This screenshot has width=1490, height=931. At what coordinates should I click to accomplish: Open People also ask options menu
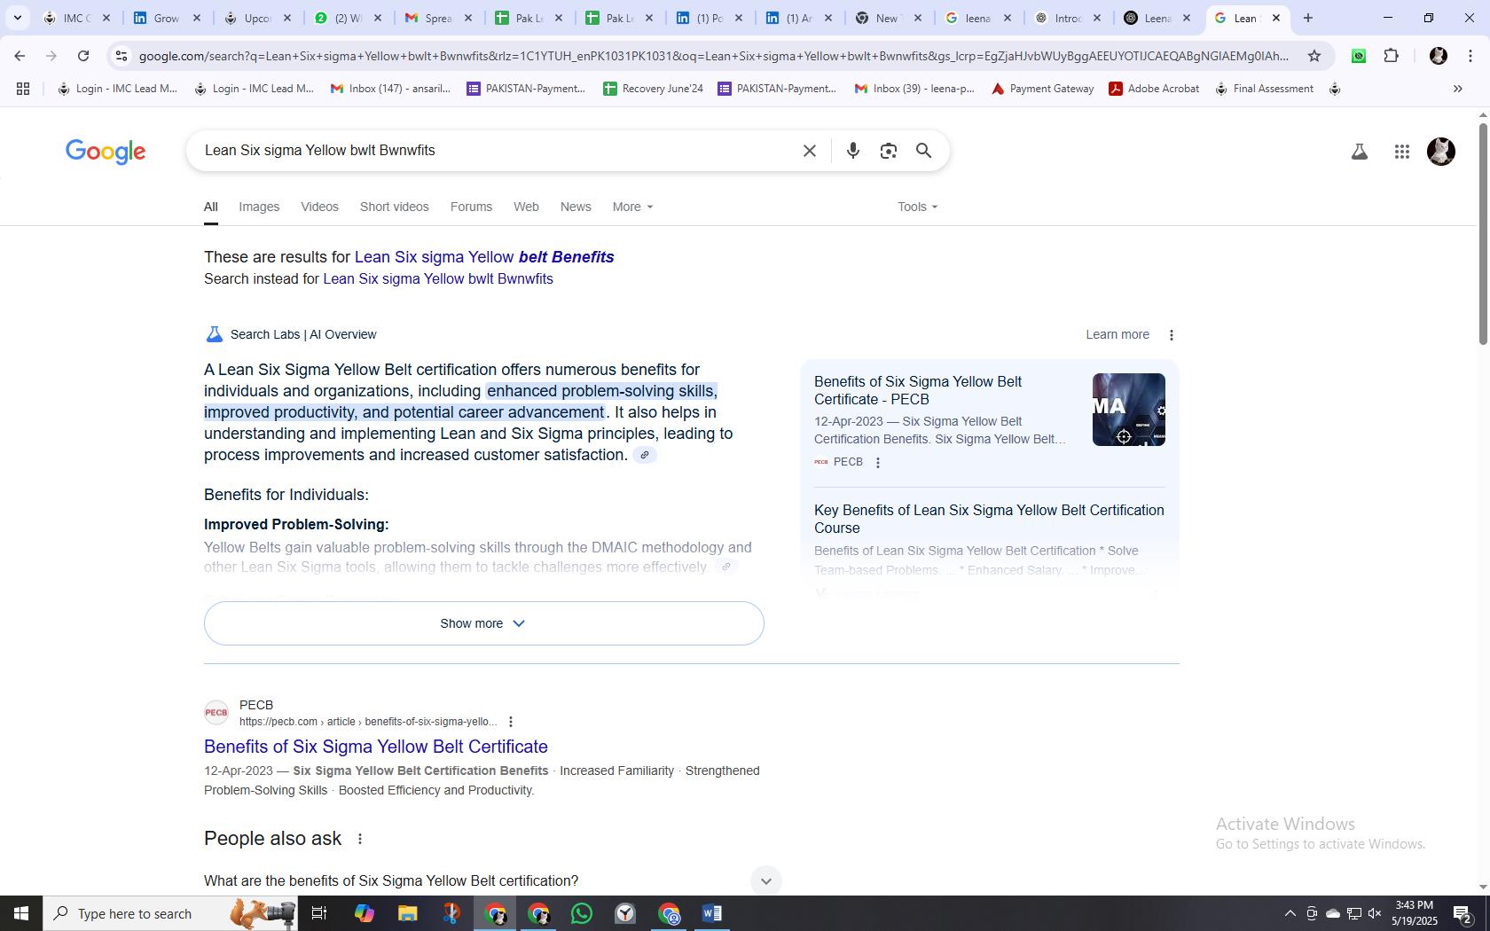pos(359,839)
